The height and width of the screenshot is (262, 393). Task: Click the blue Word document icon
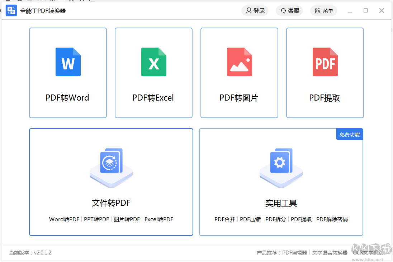tap(68, 62)
